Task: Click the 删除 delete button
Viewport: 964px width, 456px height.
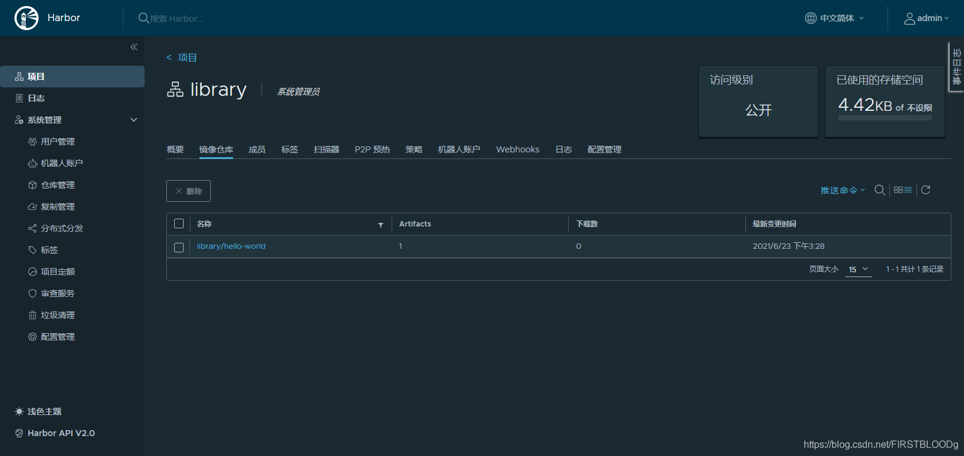Action: (x=189, y=191)
